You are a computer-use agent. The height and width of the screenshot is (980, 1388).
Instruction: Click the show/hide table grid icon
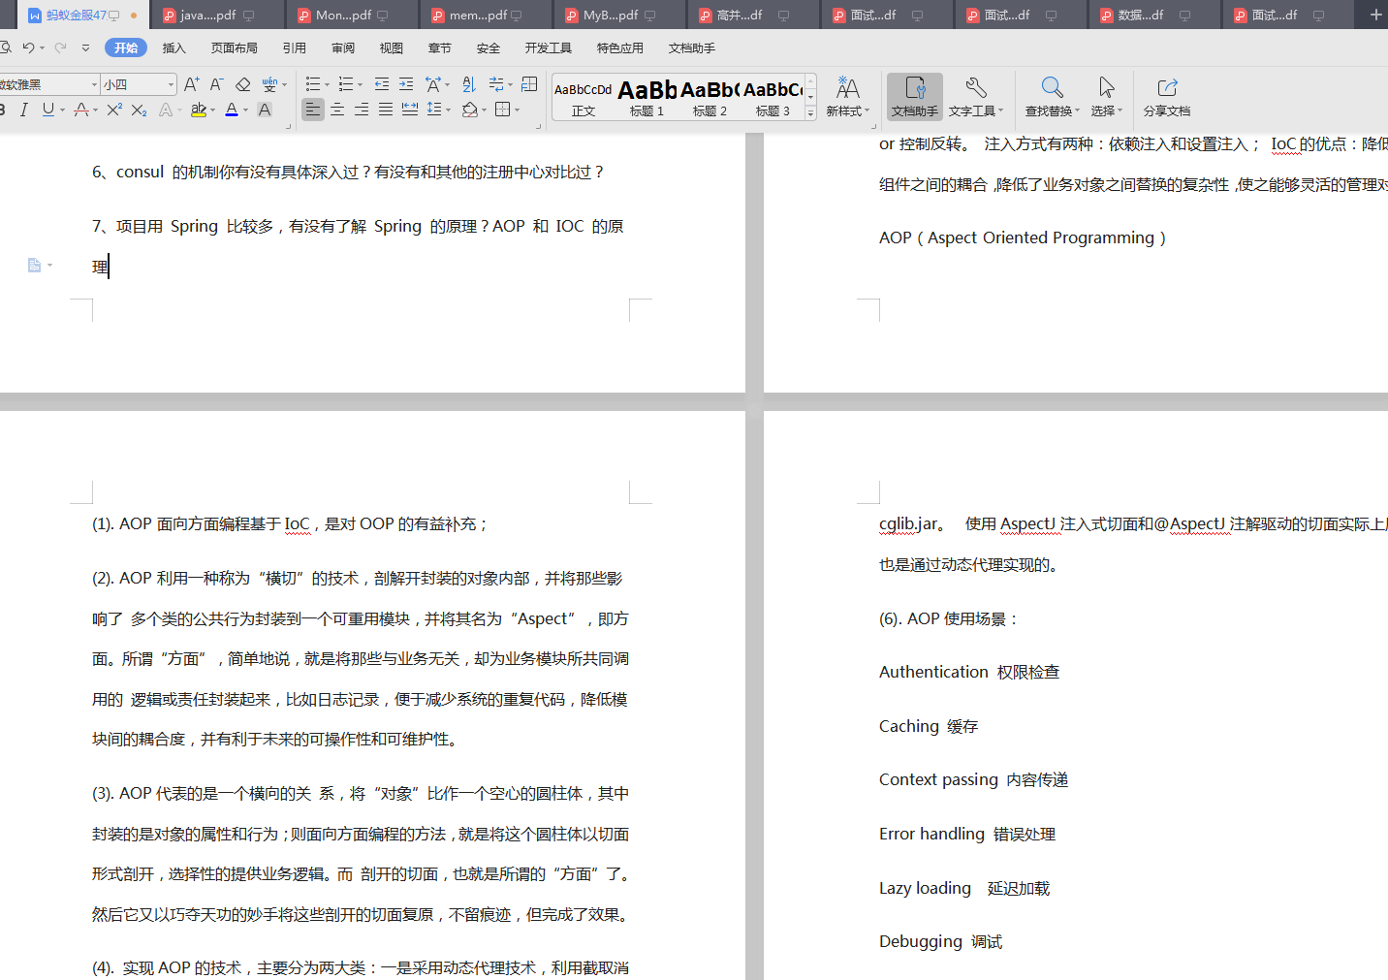coord(529,84)
